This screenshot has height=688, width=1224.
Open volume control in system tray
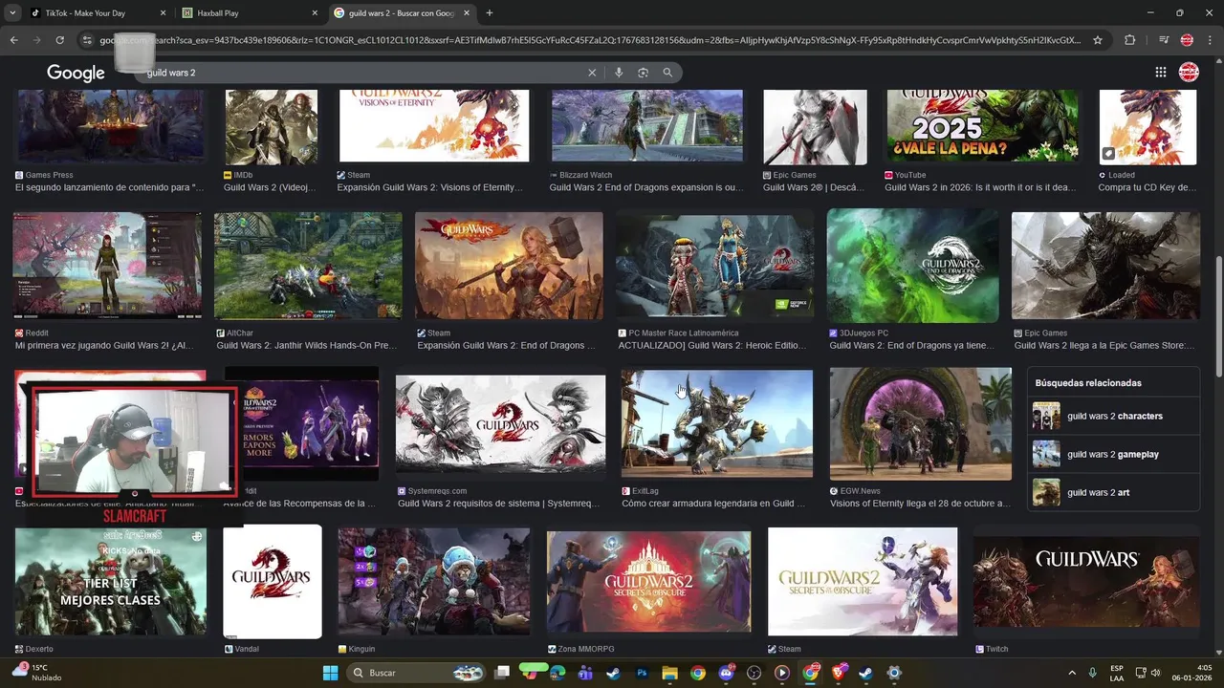click(1155, 673)
